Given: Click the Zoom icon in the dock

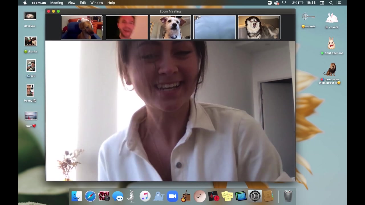Looking at the screenshot, I should pyautogui.click(x=173, y=196).
